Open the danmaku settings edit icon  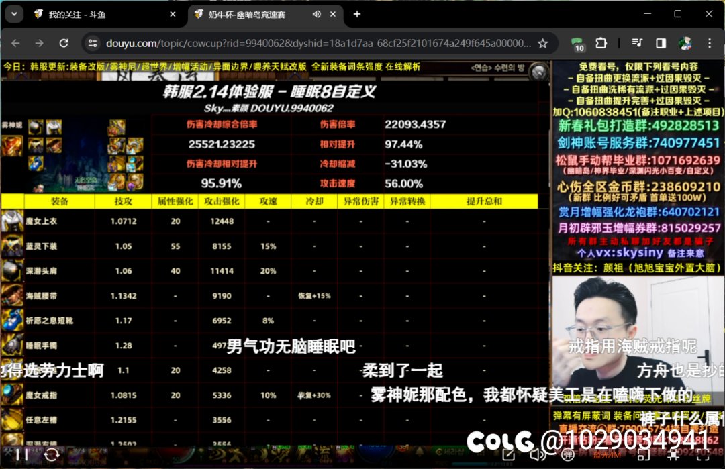(508, 455)
